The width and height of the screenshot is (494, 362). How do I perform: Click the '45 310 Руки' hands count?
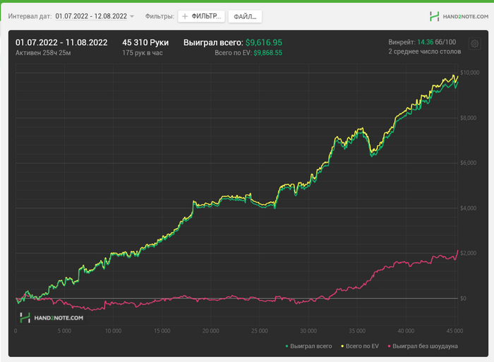point(145,42)
